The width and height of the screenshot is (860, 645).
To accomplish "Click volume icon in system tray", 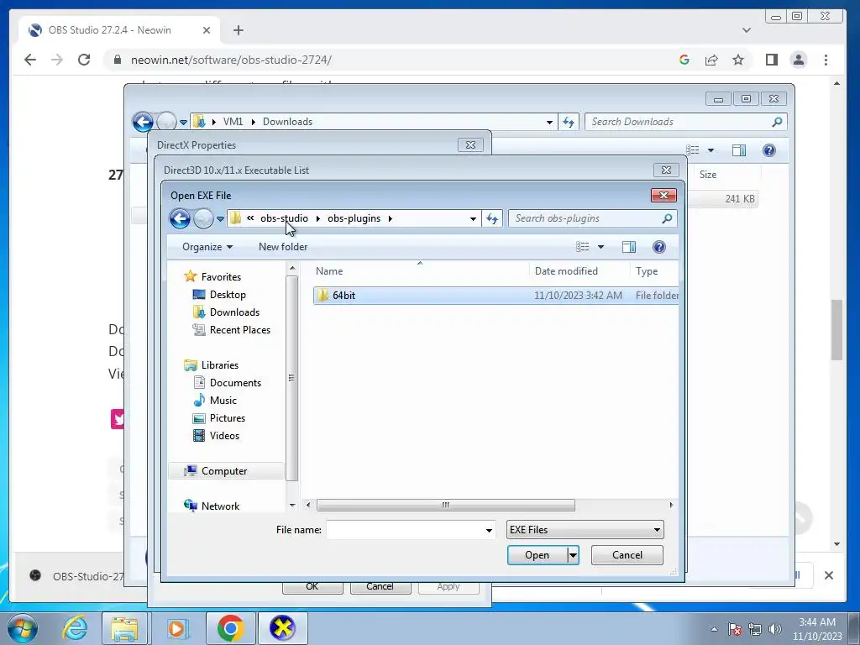I will coord(775,628).
